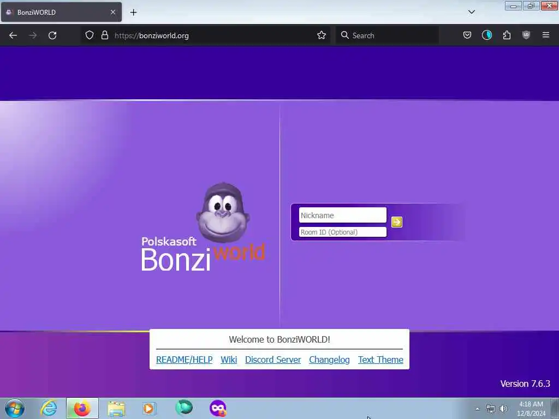Click the Welcome to BonziWORLD! heading
Screen dimensions: 559x419
(279, 339)
